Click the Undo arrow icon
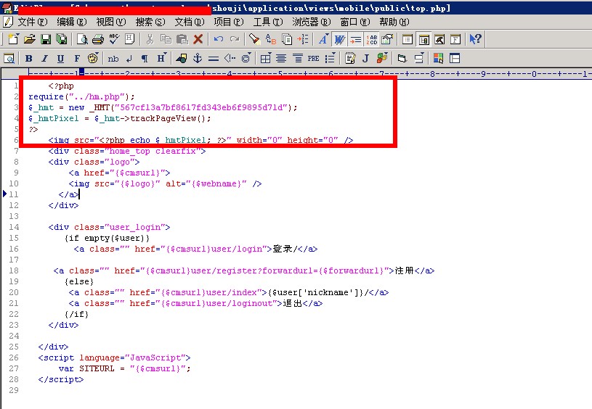This screenshot has width=592, height=409. [x=219, y=39]
